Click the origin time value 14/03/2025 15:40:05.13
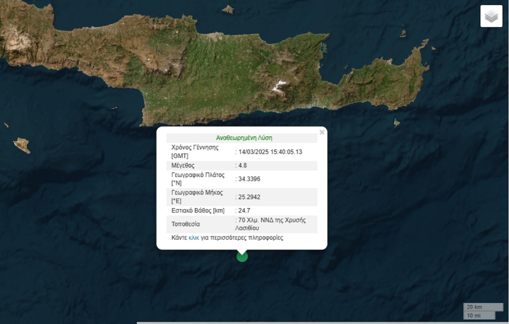This screenshot has height=324, width=509. (270, 152)
